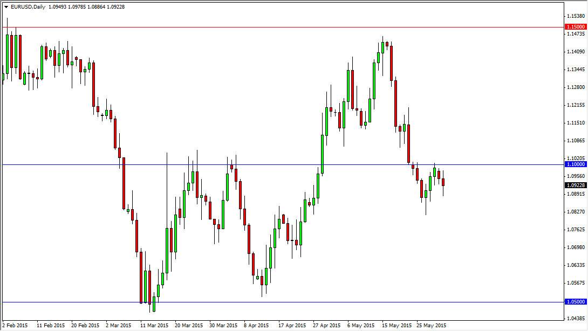Viewport: 588px width, 331px height.
Task: Select the EURUSD,Daily chart title text
Action: point(28,7)
